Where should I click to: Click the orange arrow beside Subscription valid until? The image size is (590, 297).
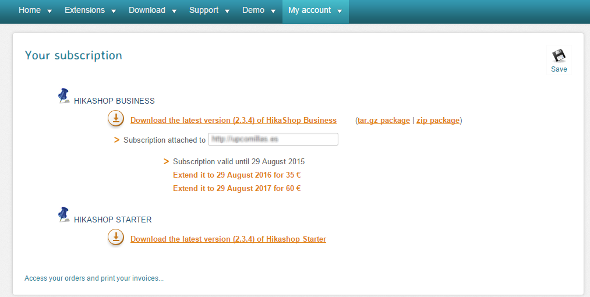(167, 161)
